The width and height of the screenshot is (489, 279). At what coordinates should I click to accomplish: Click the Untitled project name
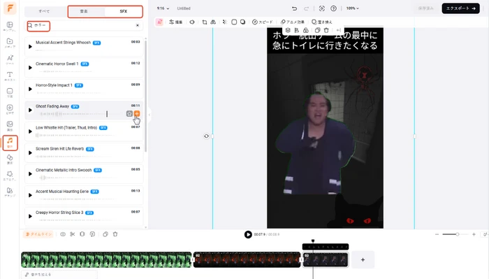click(x=184, y=8)
